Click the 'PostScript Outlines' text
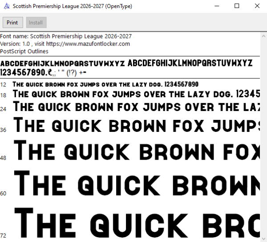The height and width of the screenshot is (242, 267). pos(24,51)
